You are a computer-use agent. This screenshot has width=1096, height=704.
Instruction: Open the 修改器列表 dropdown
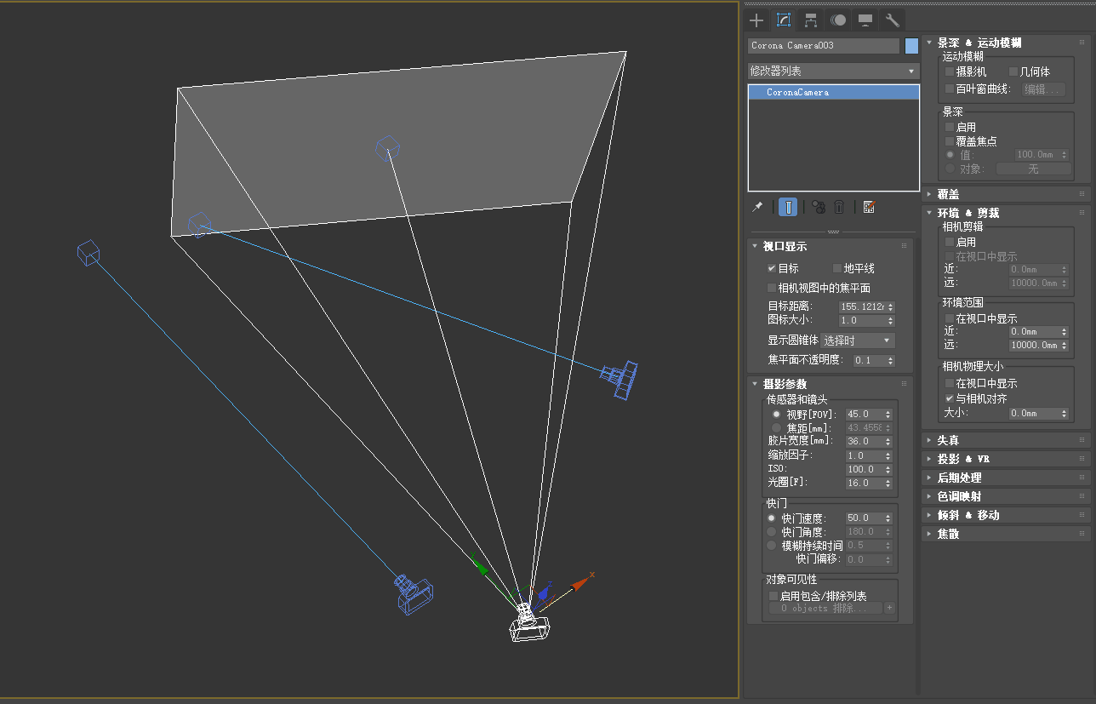point(833,72)
